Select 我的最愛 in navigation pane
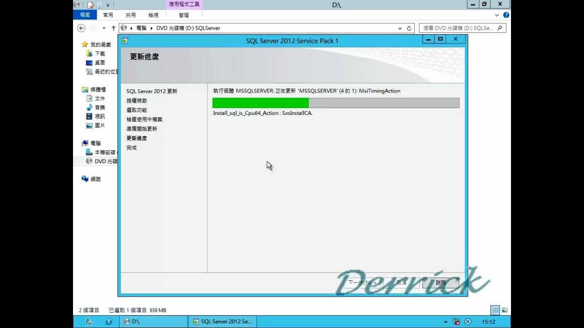Screen dimensions: 584x328 pos(96,45)
